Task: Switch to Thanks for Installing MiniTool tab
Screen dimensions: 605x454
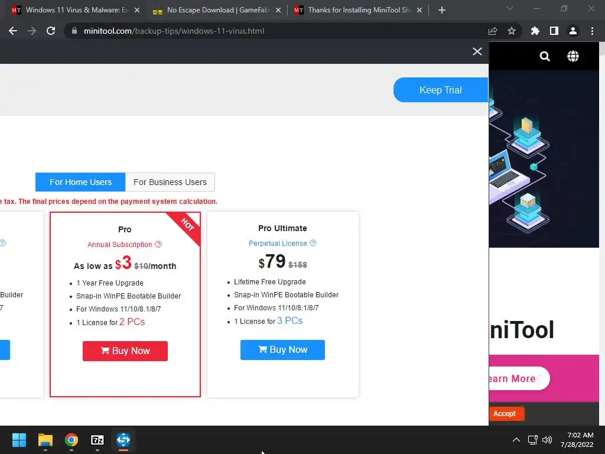Action: click(x=358, y=10)
